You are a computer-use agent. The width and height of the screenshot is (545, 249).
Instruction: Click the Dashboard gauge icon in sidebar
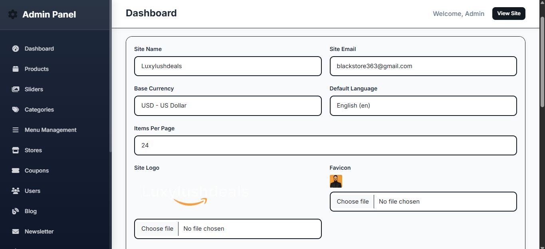pyautogui.click(x=16, y=49)
